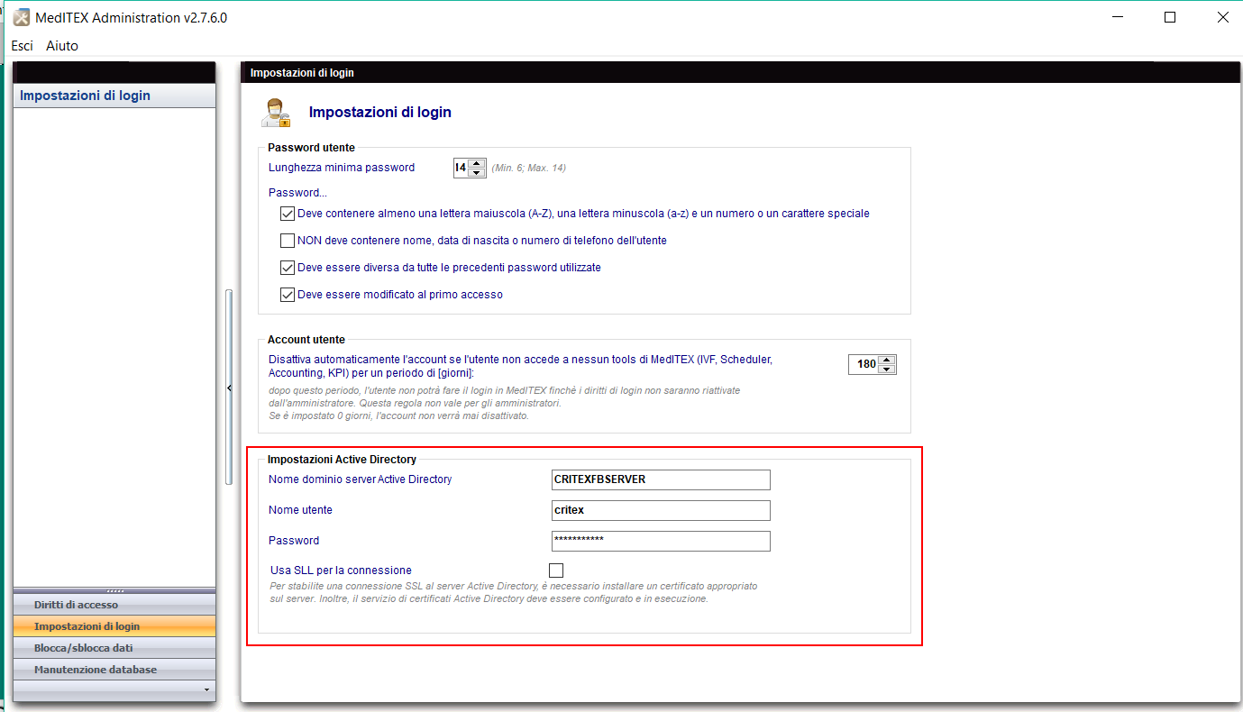Image resolution: width=1243 pixels, height=712 pixels.
Task: Increase account deactivation days up arrow
Action: click(887, 359)
